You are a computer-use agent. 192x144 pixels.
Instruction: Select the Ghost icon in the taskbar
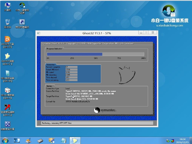pos(75,141)
